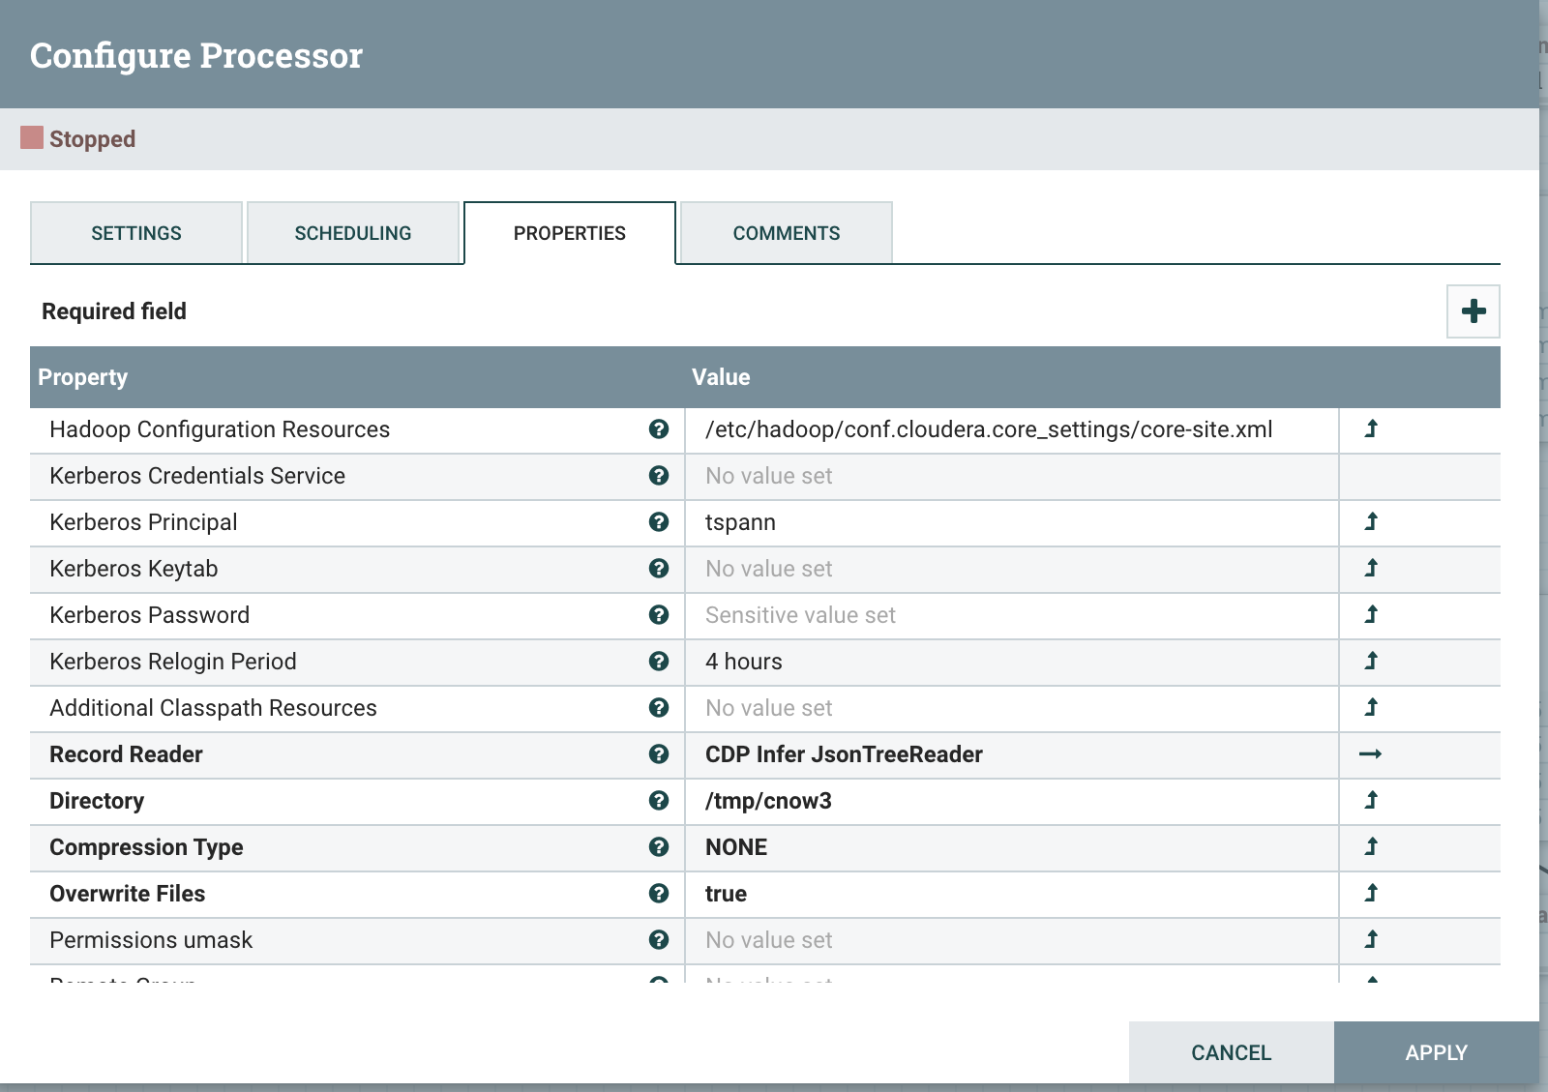Edit the Sensitive value set field

(1012, 615)
